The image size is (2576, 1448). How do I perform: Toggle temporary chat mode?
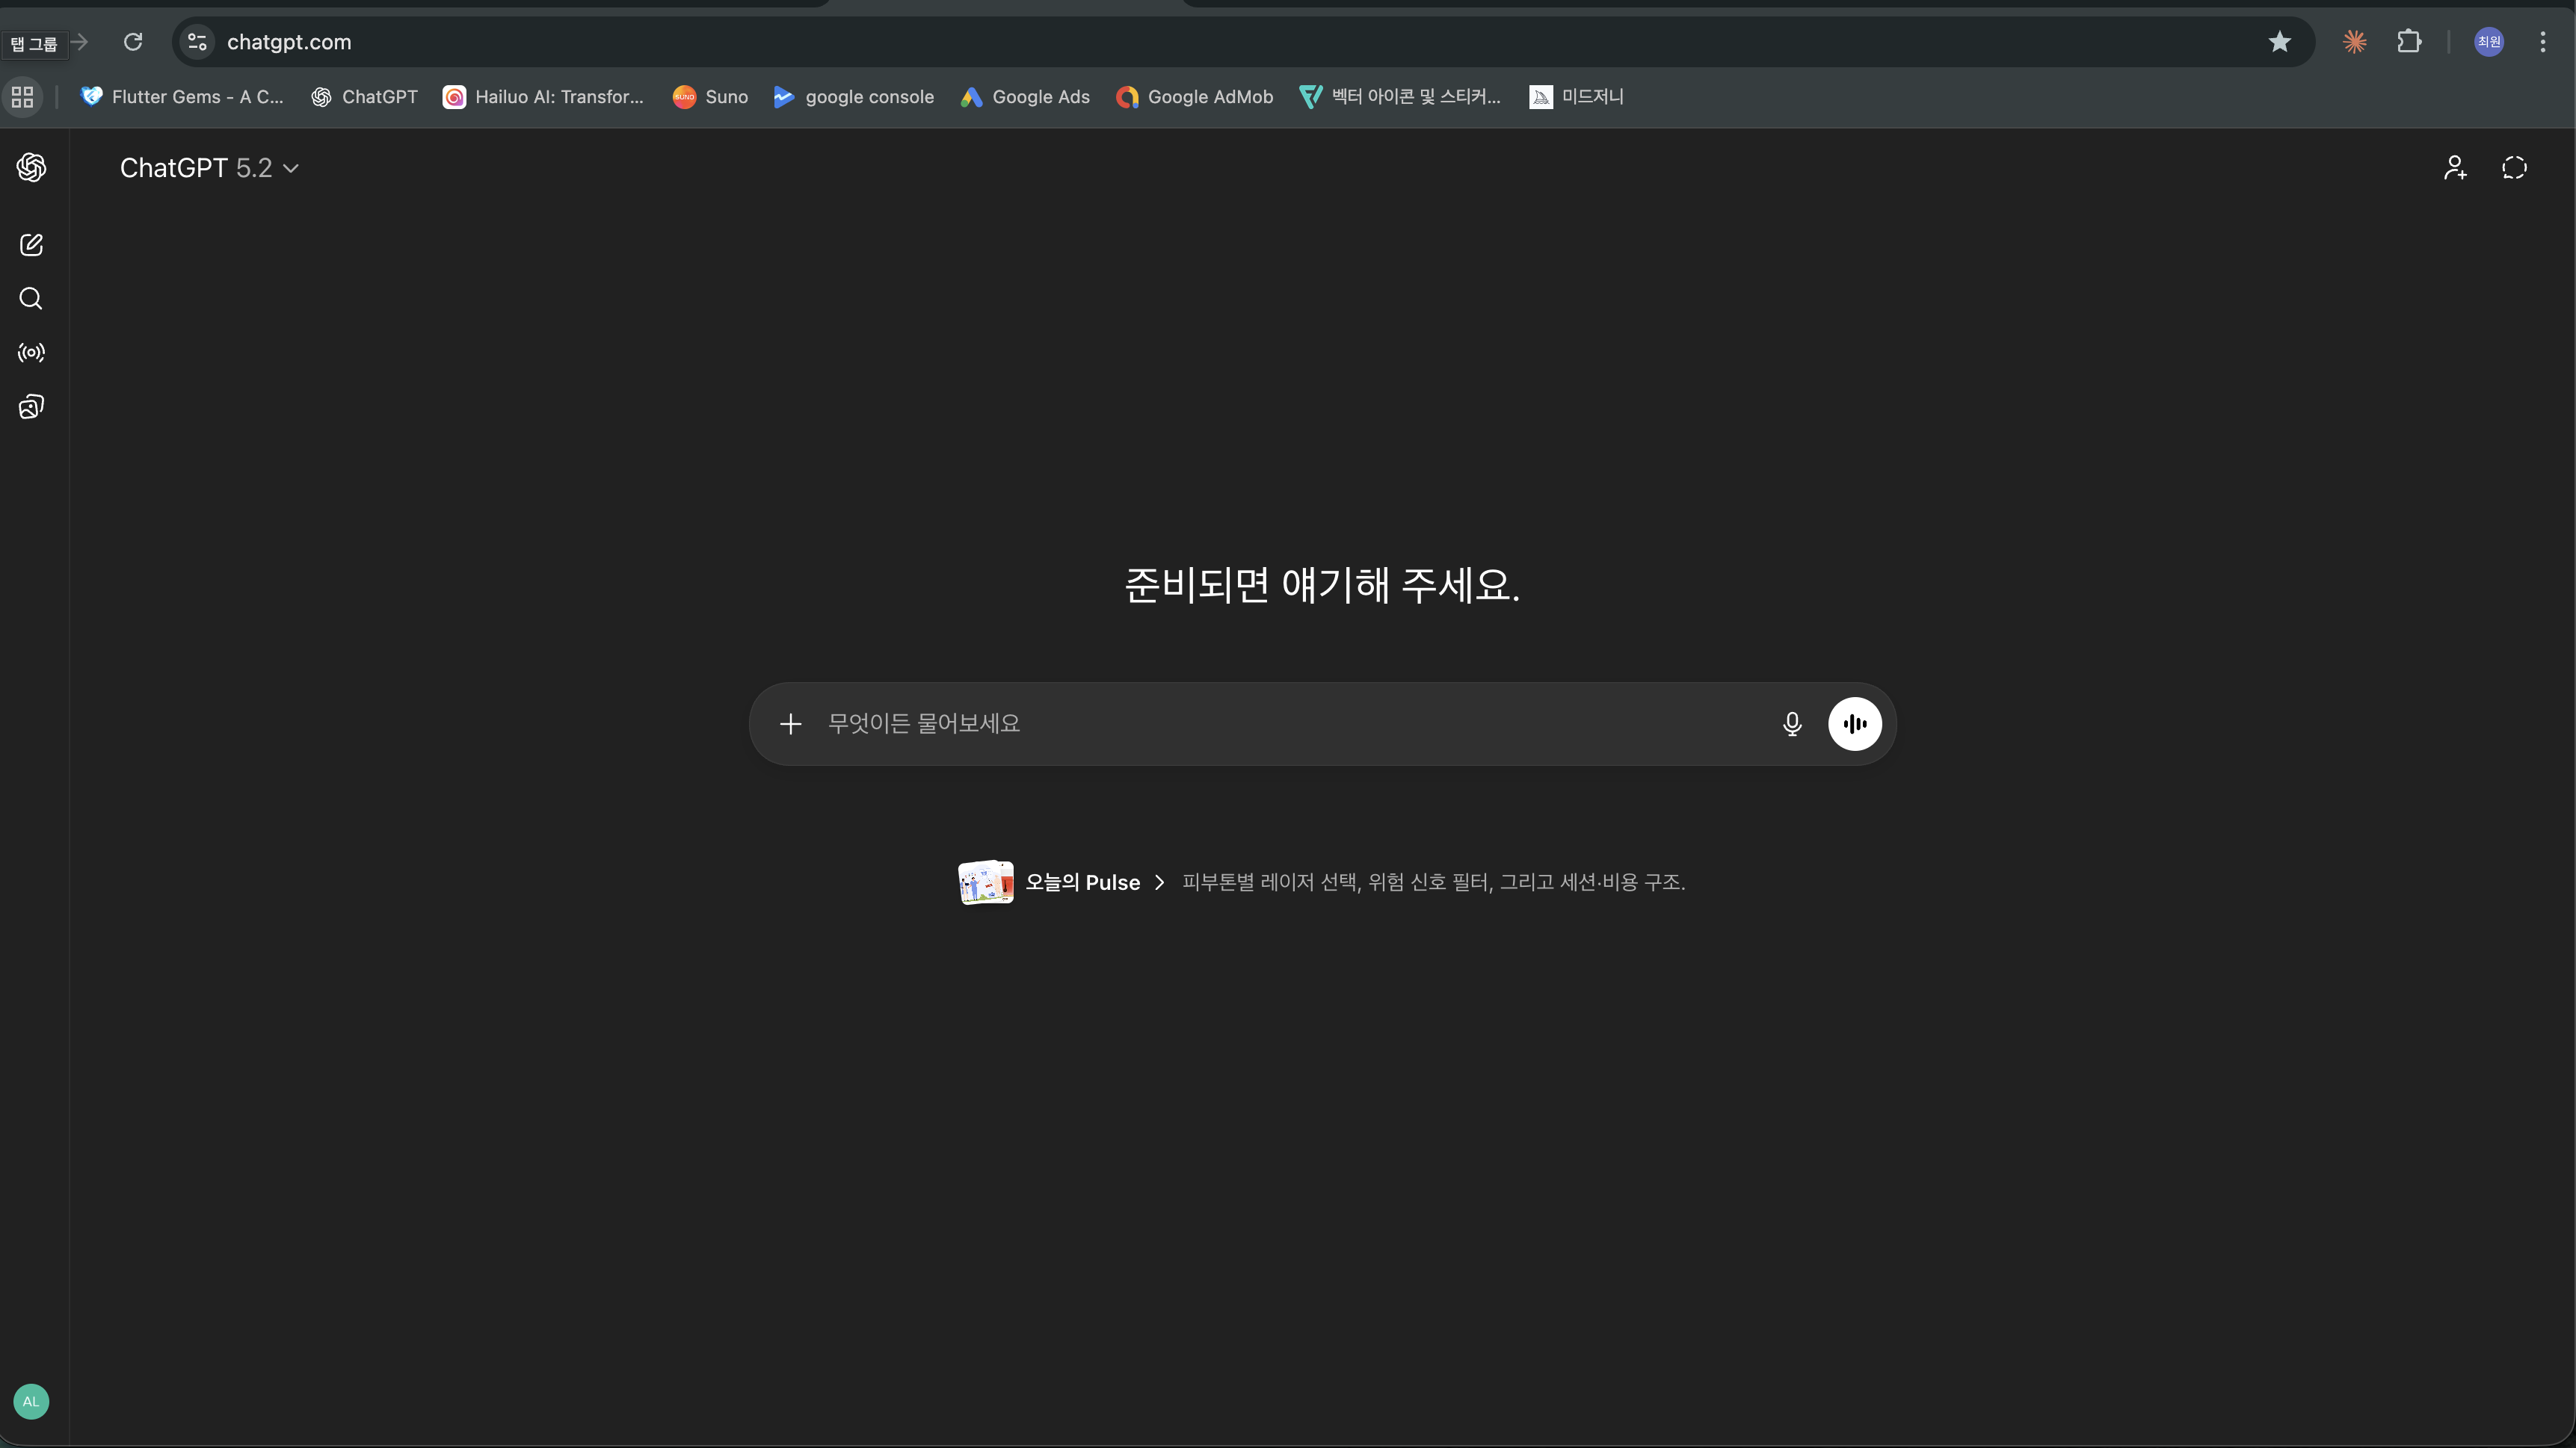pyautogui.click(x=2514, y=167)
